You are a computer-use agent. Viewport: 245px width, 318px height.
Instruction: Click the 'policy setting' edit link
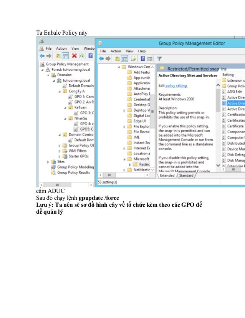(x=176, y=85)
